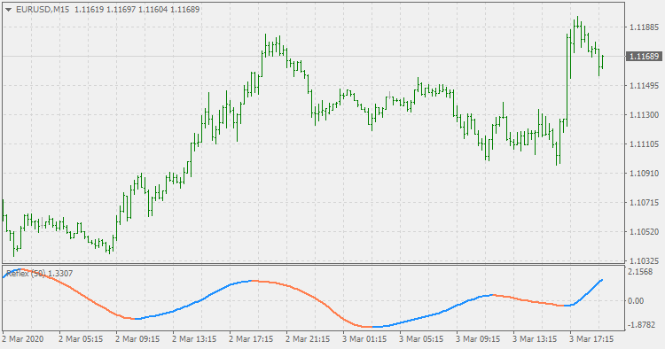Click the indicator scale value -1.8782
Viewport: 665px width, 349px height.
(x=641, y=324)
